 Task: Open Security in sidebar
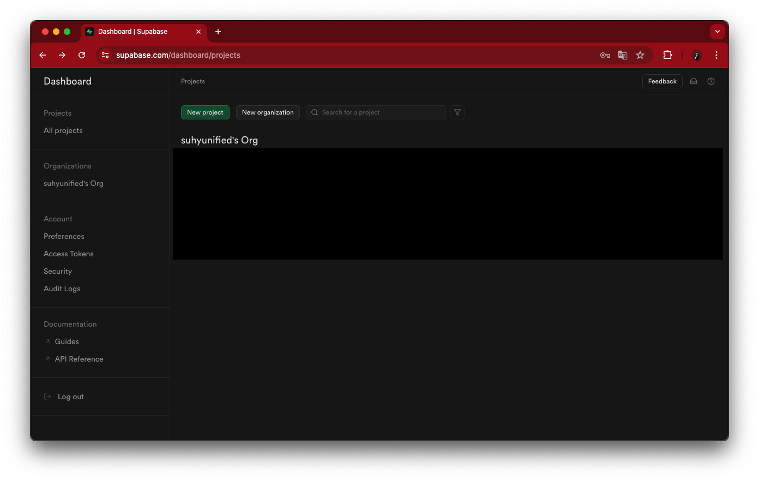(x=58, y=271)
